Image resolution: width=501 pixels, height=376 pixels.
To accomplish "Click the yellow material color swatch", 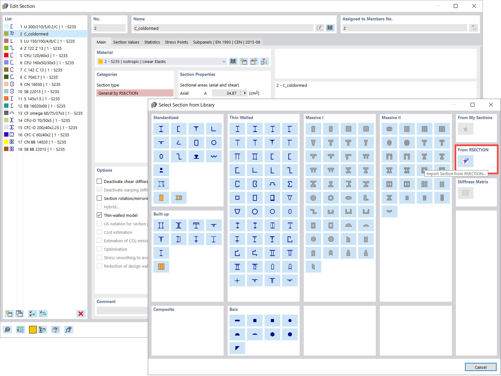I will click(x=33, y=330).
